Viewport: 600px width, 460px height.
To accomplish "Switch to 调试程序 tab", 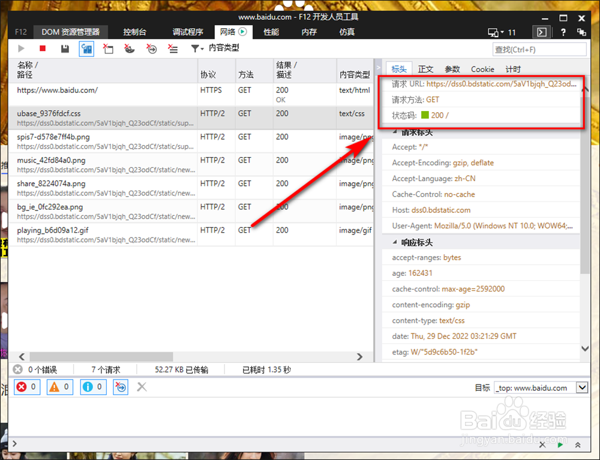I will [187, 32].
